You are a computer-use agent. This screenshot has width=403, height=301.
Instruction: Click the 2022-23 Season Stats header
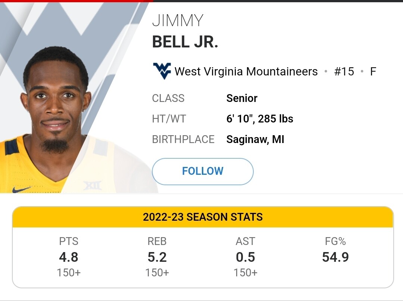point(203,217)
